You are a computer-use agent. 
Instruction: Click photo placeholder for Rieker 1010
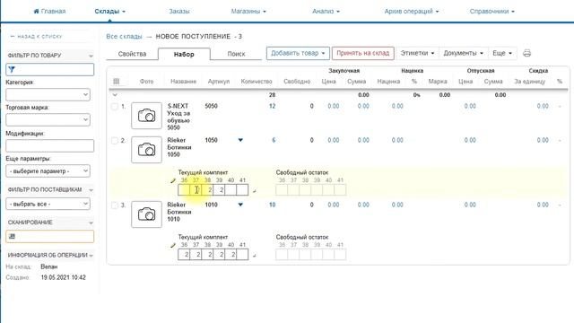146,214
